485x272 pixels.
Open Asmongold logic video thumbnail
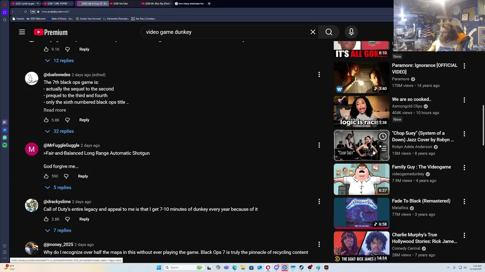coord(361,111)
